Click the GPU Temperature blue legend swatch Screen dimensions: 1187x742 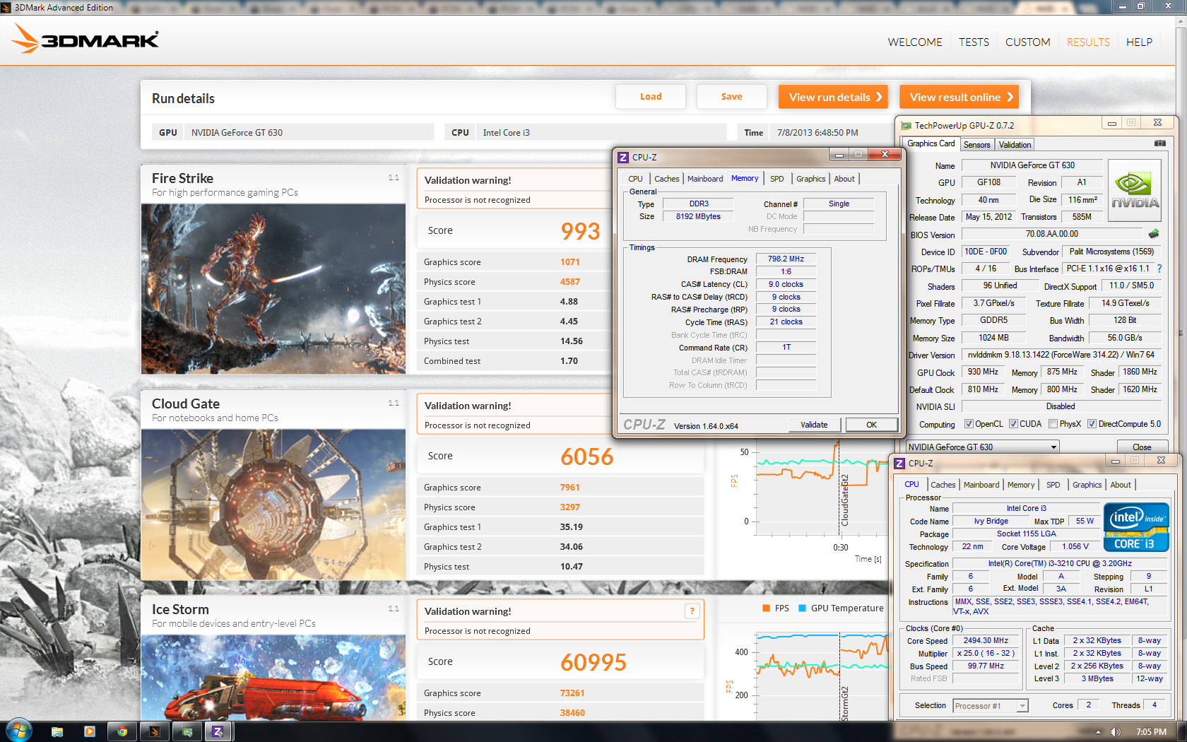point(802,608)
